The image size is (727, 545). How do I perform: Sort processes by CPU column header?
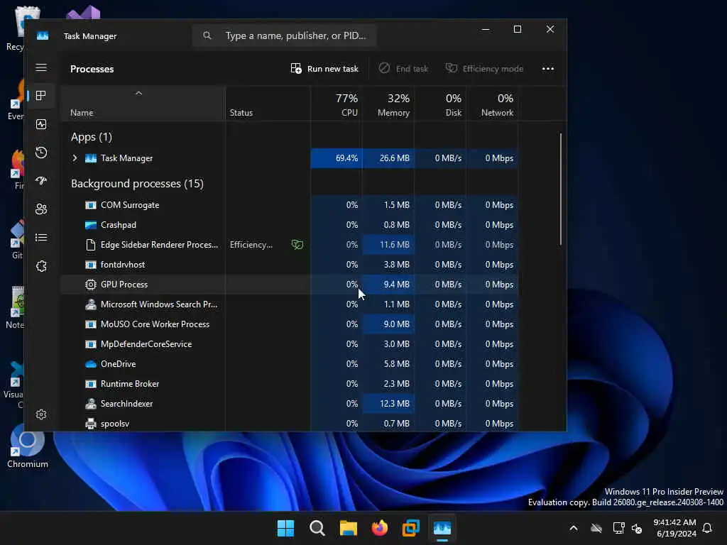tap(336, 104)
